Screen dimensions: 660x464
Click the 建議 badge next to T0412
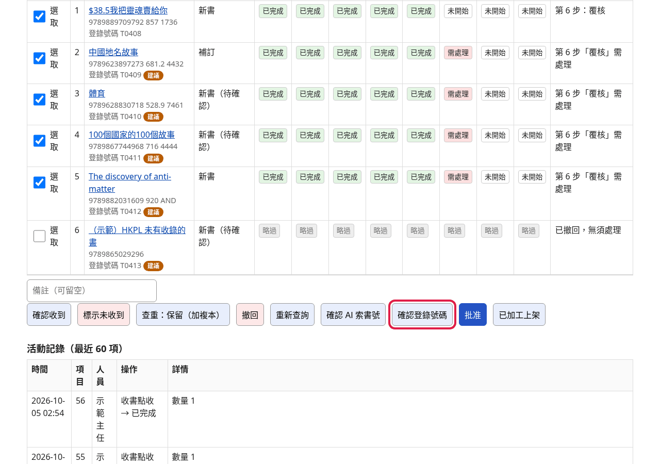pos(153,212)
